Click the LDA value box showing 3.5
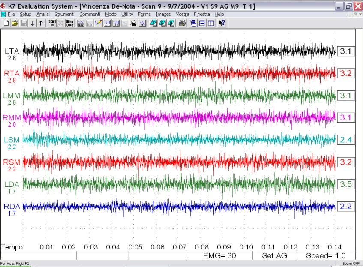This screenshot has height=267, width=363. [346, 184]
